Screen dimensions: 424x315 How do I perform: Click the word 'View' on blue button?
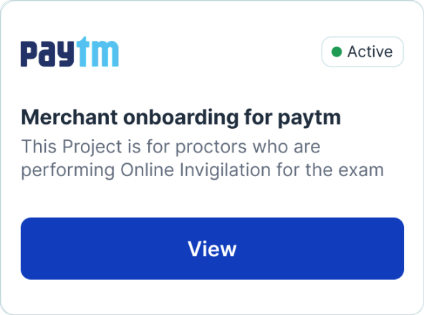212,248
